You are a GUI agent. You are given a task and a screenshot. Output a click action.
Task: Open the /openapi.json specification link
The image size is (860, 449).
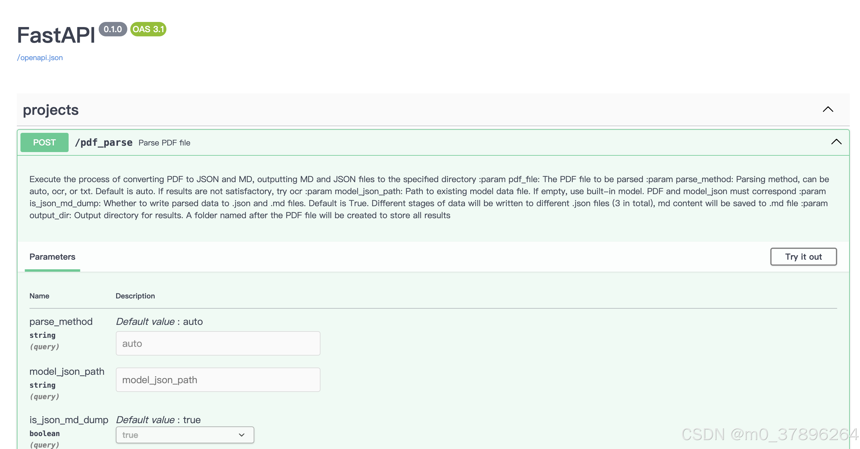pyautogui.click(x=40, y=57)
